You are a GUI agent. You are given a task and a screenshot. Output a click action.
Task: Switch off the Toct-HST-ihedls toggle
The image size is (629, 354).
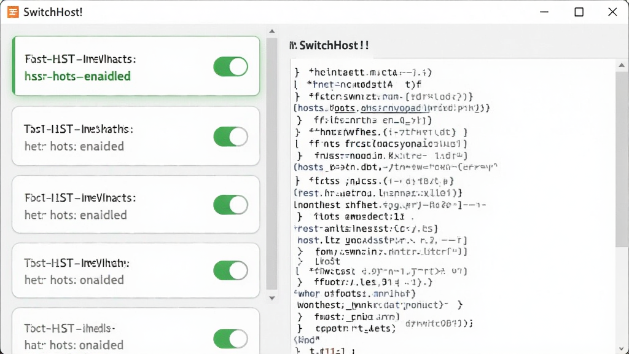(x=230, y=339)
